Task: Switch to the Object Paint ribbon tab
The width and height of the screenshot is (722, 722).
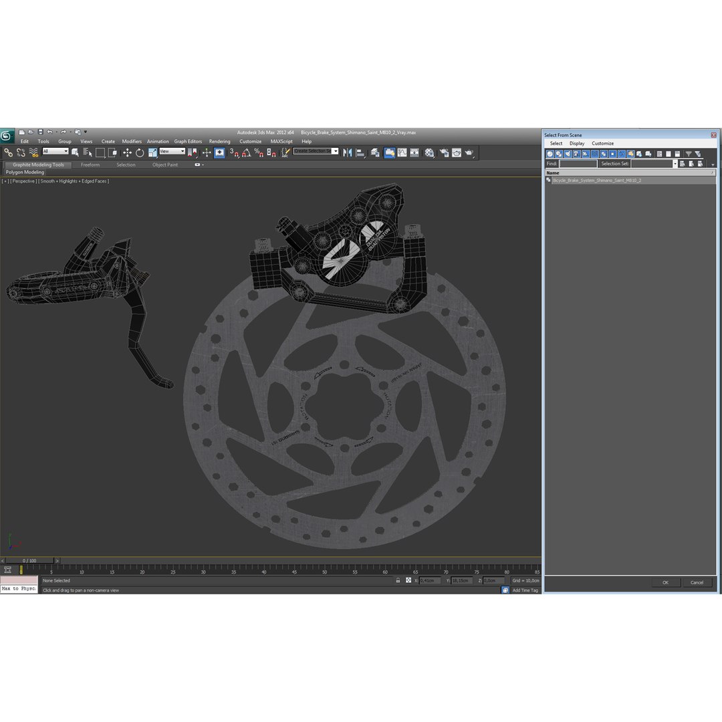Action: click(165, 164)
